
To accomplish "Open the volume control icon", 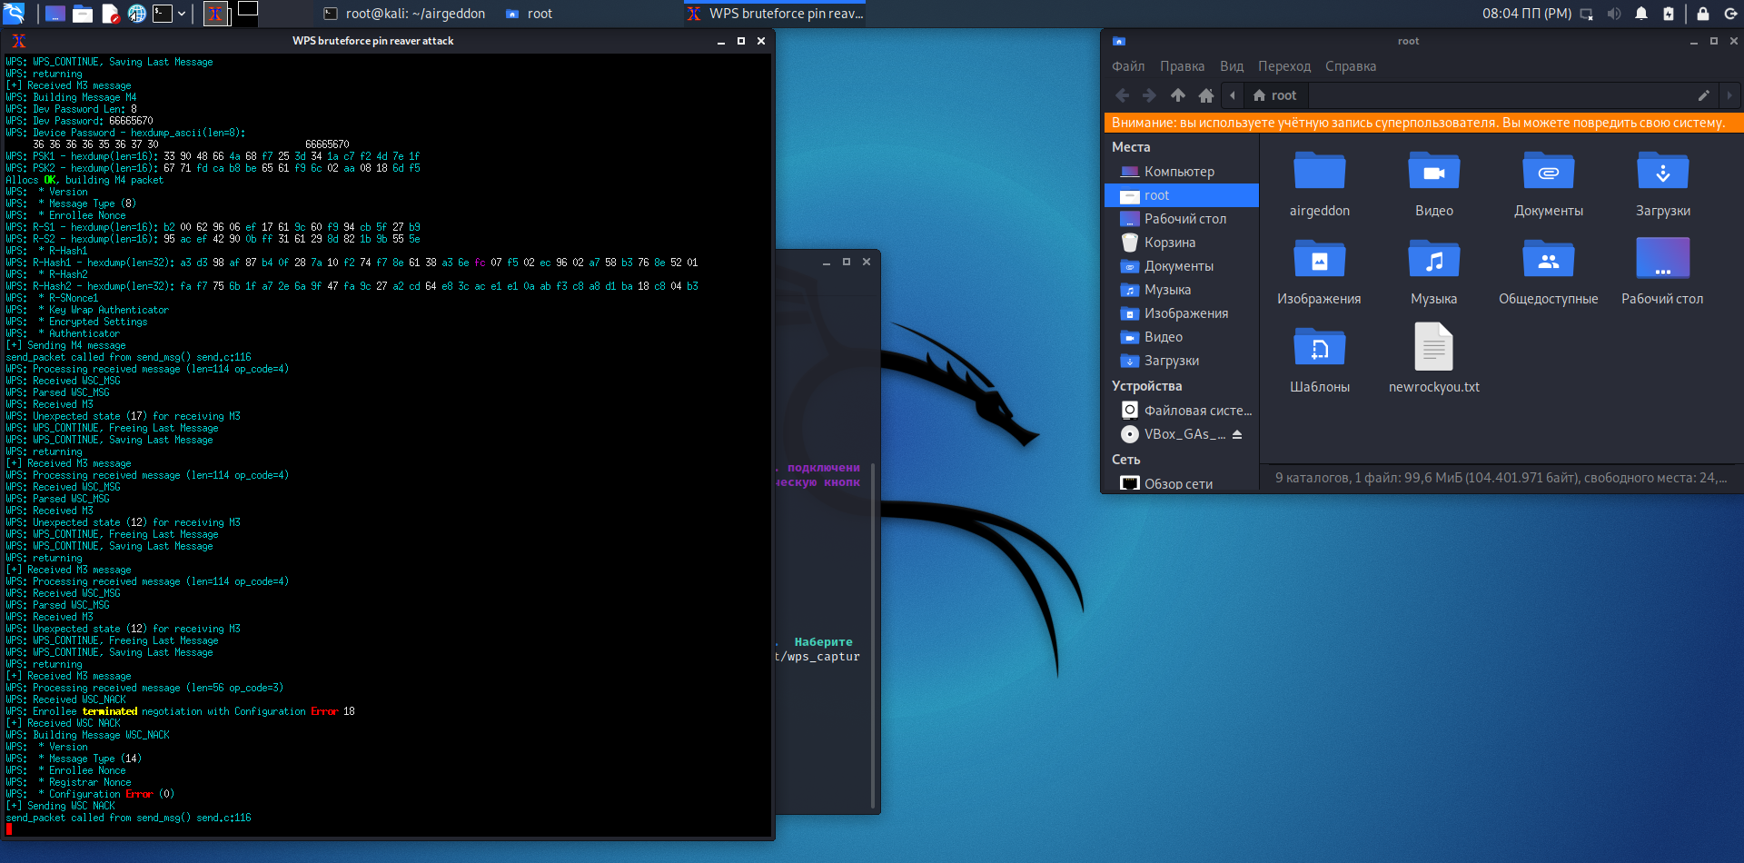I will coord(1614,14).
